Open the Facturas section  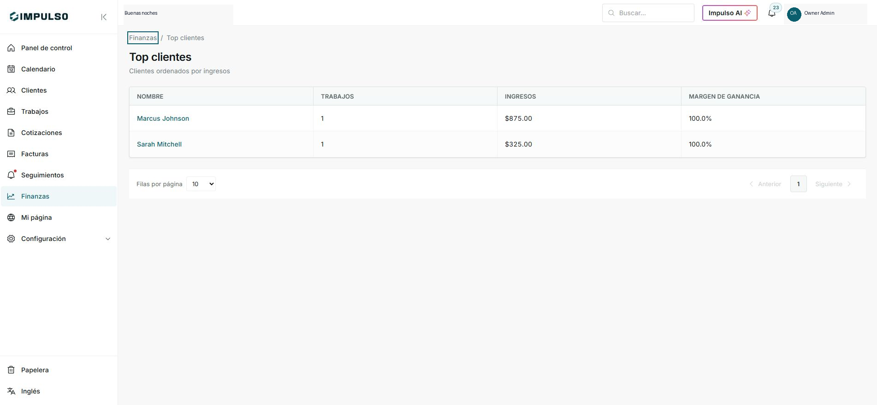59,154
